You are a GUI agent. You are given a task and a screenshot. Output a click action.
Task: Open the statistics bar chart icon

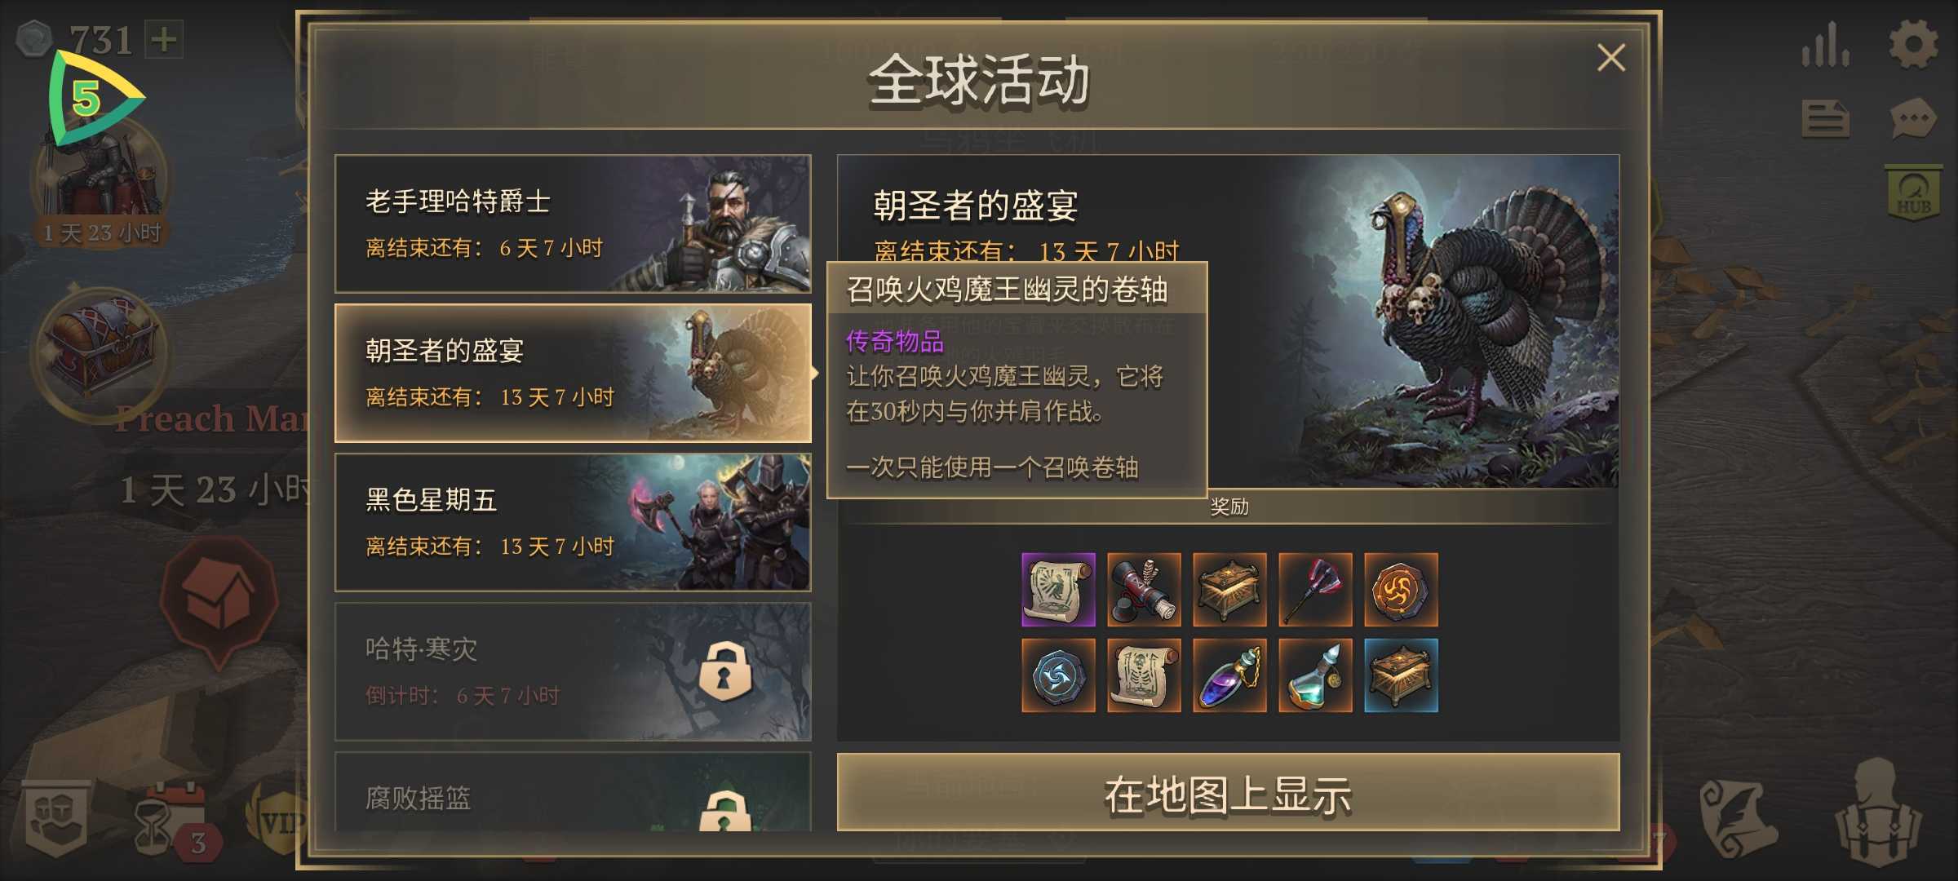point(1826,45)
